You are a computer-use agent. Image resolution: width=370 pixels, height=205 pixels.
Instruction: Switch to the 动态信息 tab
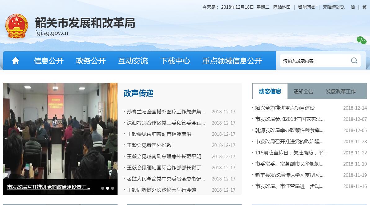point(270,91)
